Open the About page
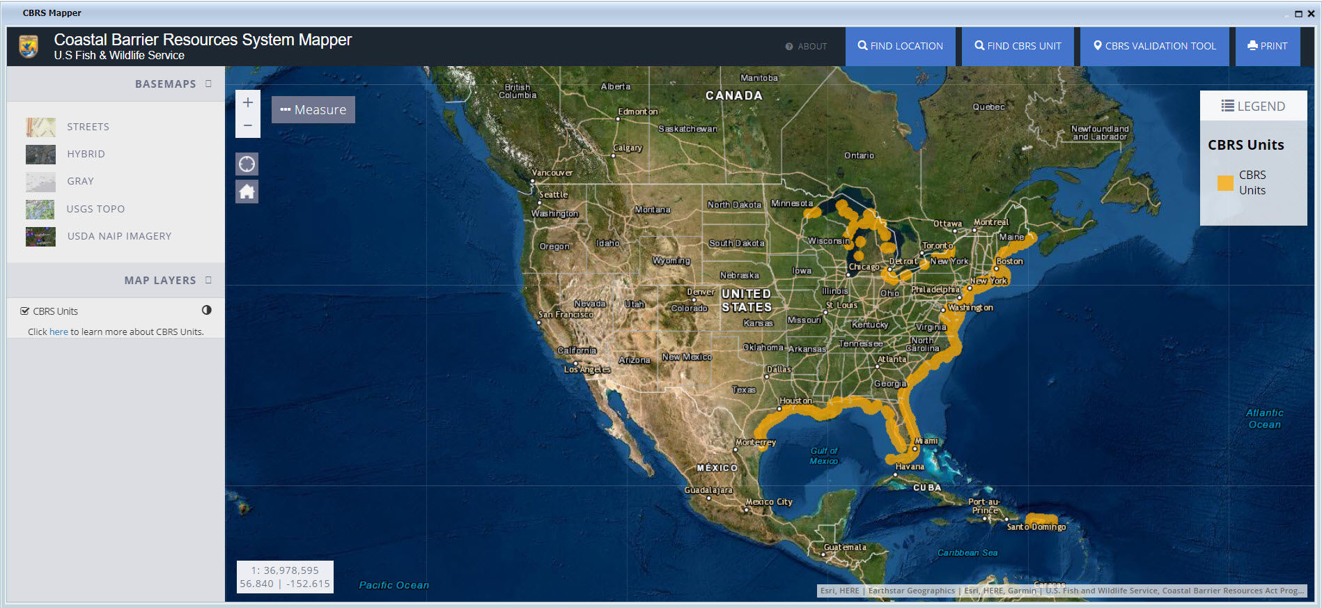This screenshot has width=1322, height=608. click(x=807, y=47)
